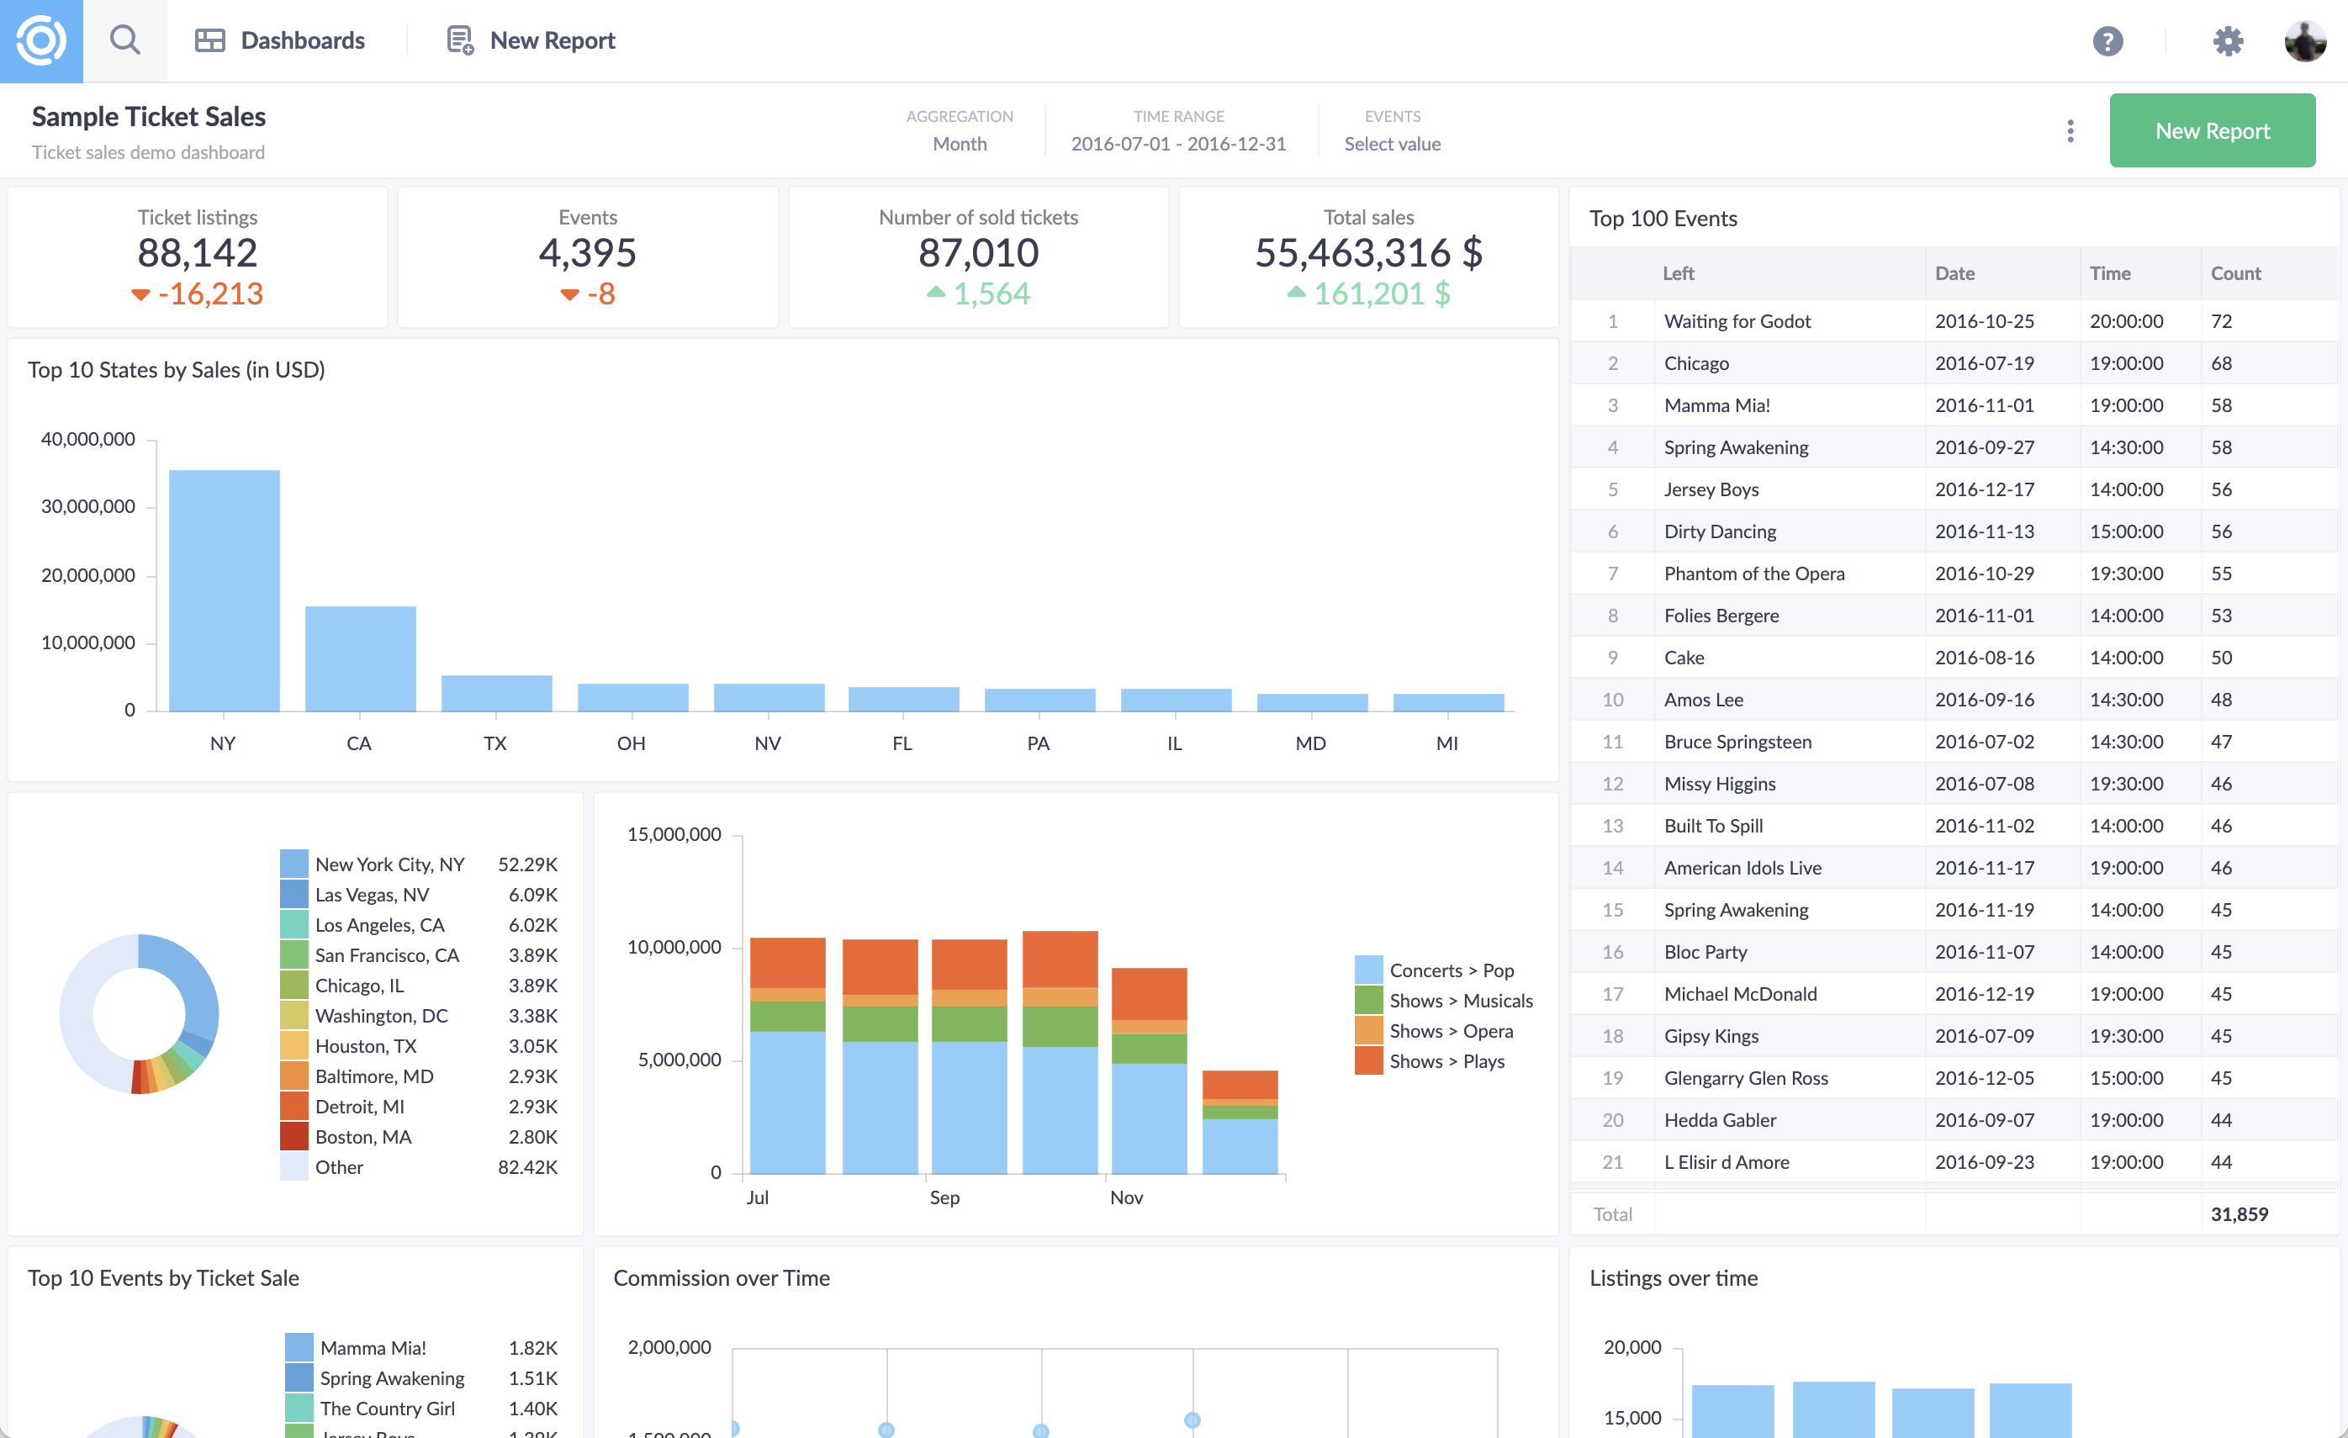Open the Time Range date selector
Screen dimensions: 2348x1438
(x=1178, y=130)
